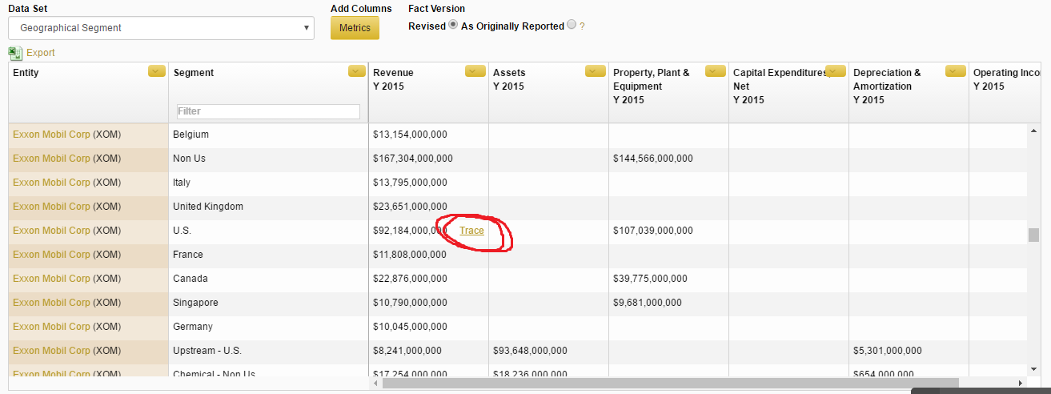
Task: Open the Revenue column dropdown menu
Action: pos(475,71)
